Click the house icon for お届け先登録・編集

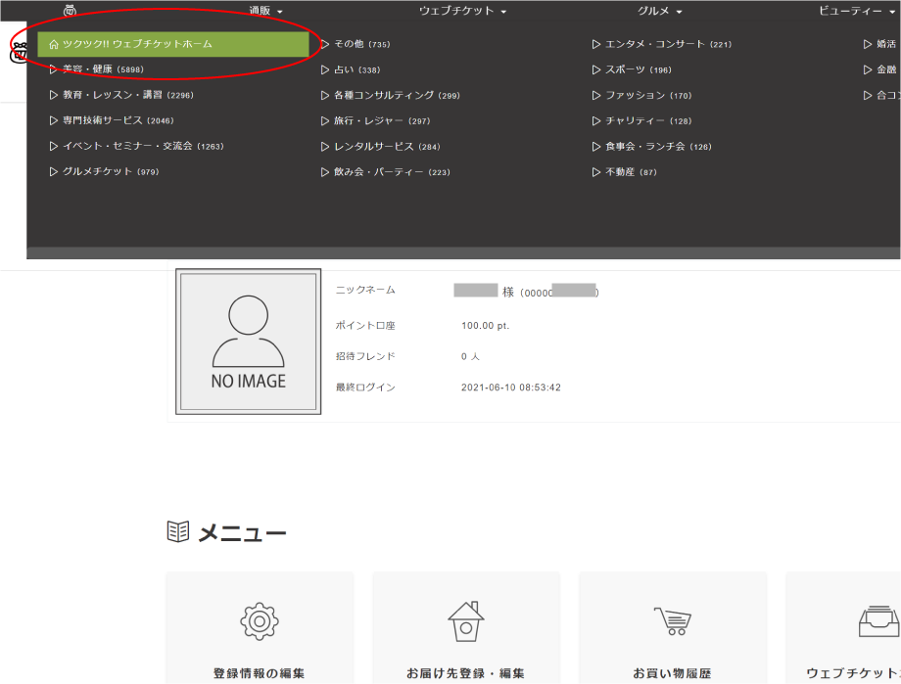point(466,620)
